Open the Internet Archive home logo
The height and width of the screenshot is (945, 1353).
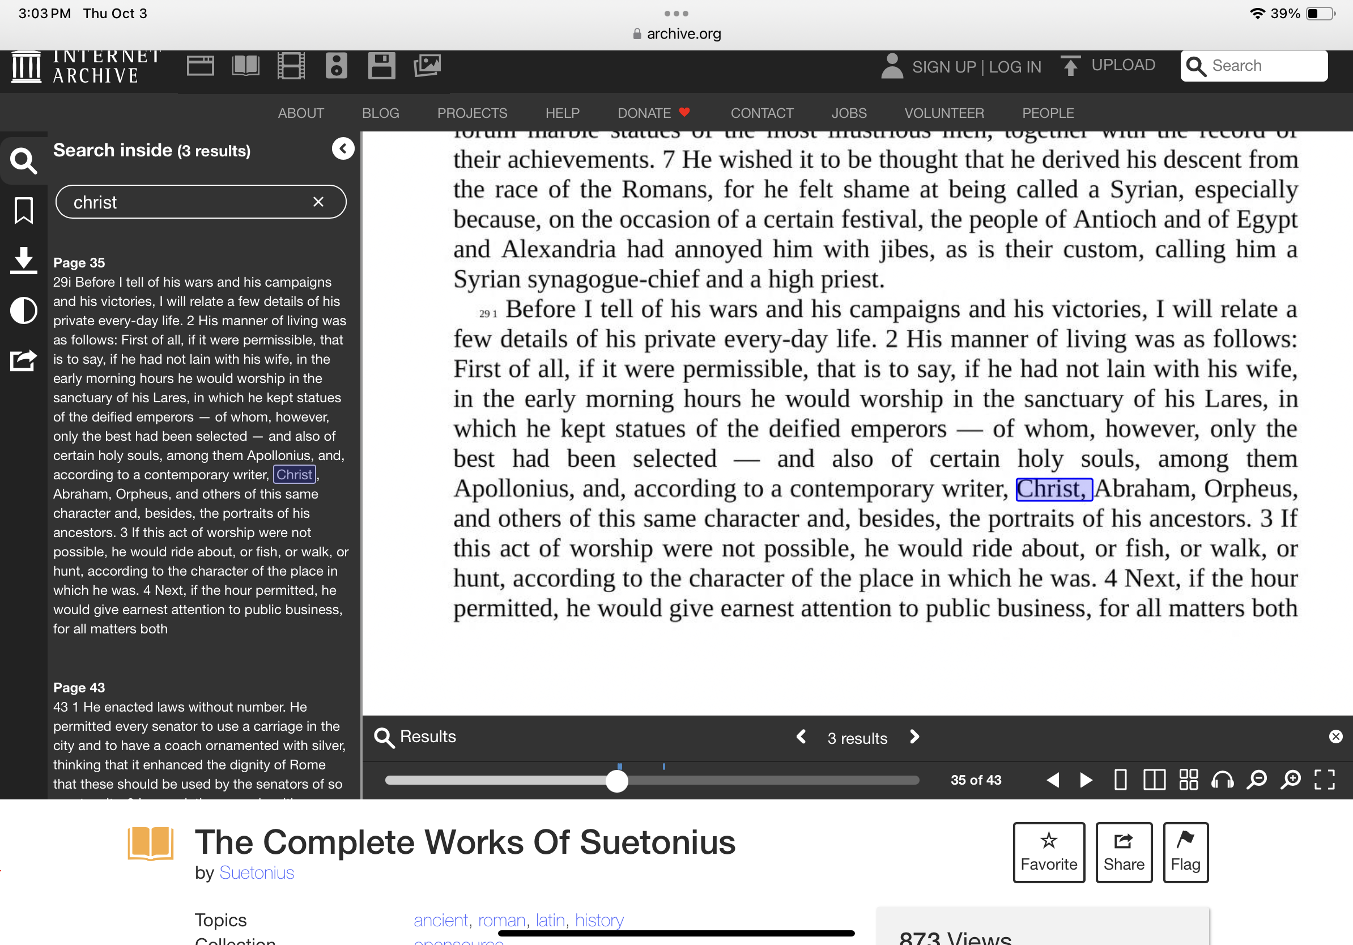87,67
